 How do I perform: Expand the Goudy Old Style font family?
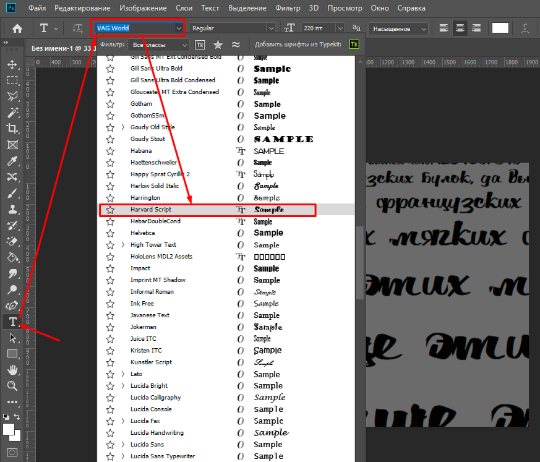point(123,127)
